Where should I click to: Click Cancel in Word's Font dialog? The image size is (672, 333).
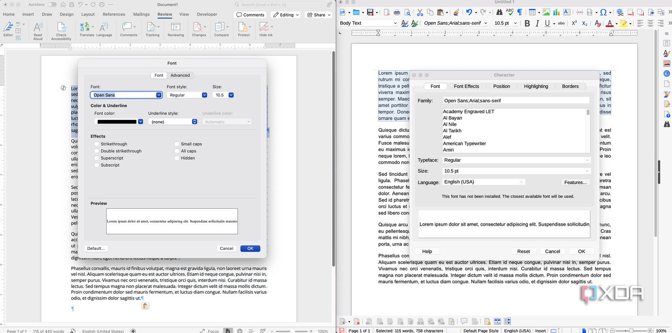coord(227,249)
